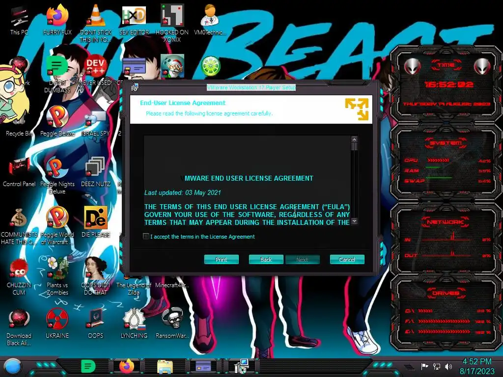Select the CHUZZIN CUM icon
Screen dimensions: 503x377
[x=19, y=277]
